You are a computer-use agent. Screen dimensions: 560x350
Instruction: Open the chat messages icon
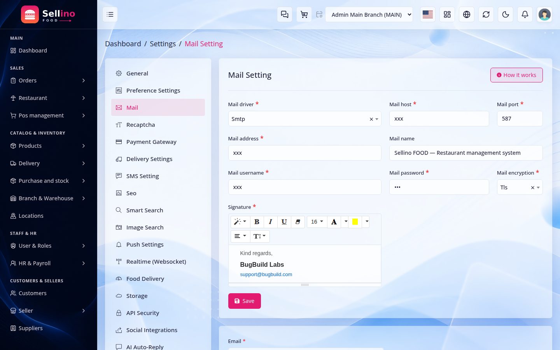(x=285, y=14)
